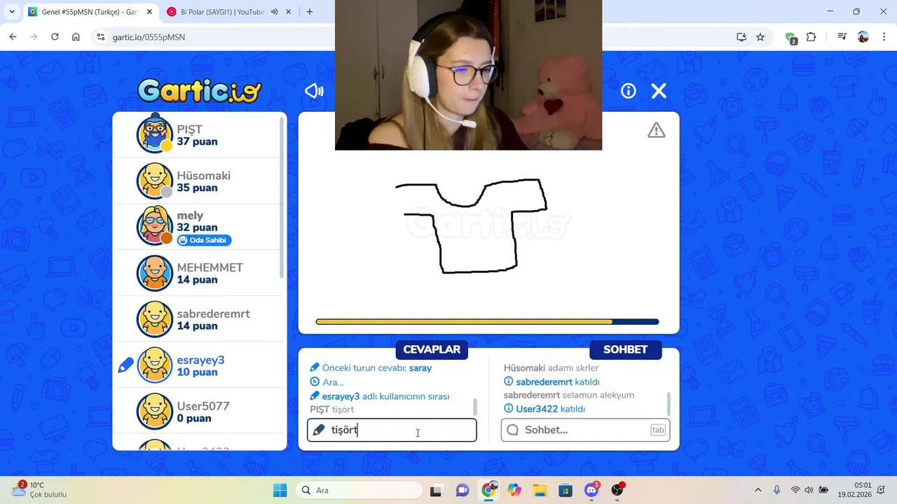Click '35 puan' score under Hüsomaki
897x504 pixels.
pyautogui.click(x=197, y=188)
